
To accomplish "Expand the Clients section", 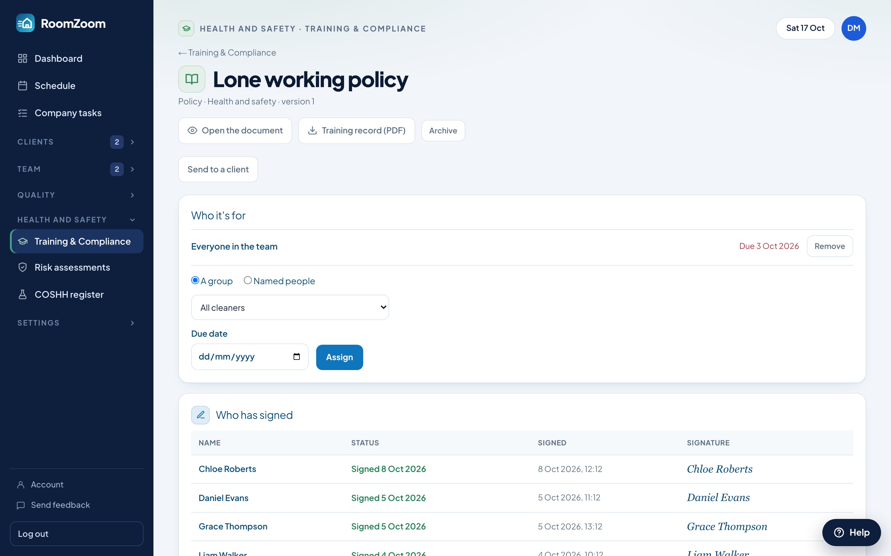I will (77, 142).
